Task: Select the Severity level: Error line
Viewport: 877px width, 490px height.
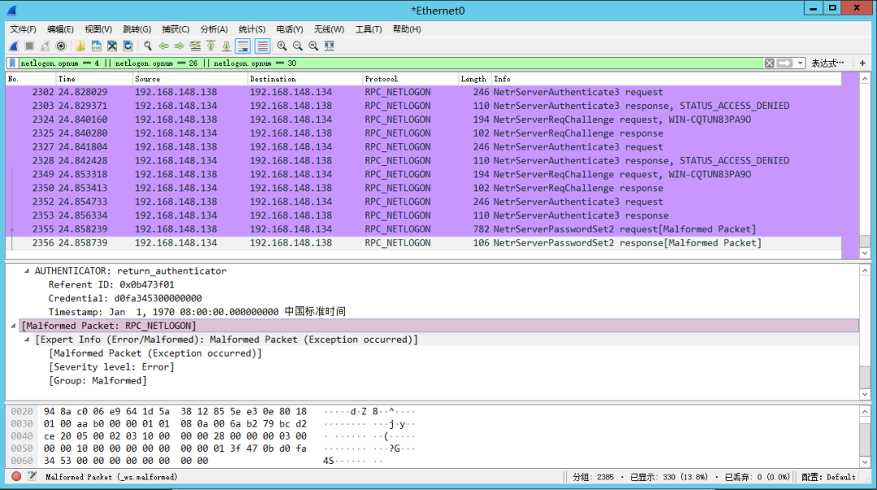Action: pyautogui.click(x=111, y=366)
